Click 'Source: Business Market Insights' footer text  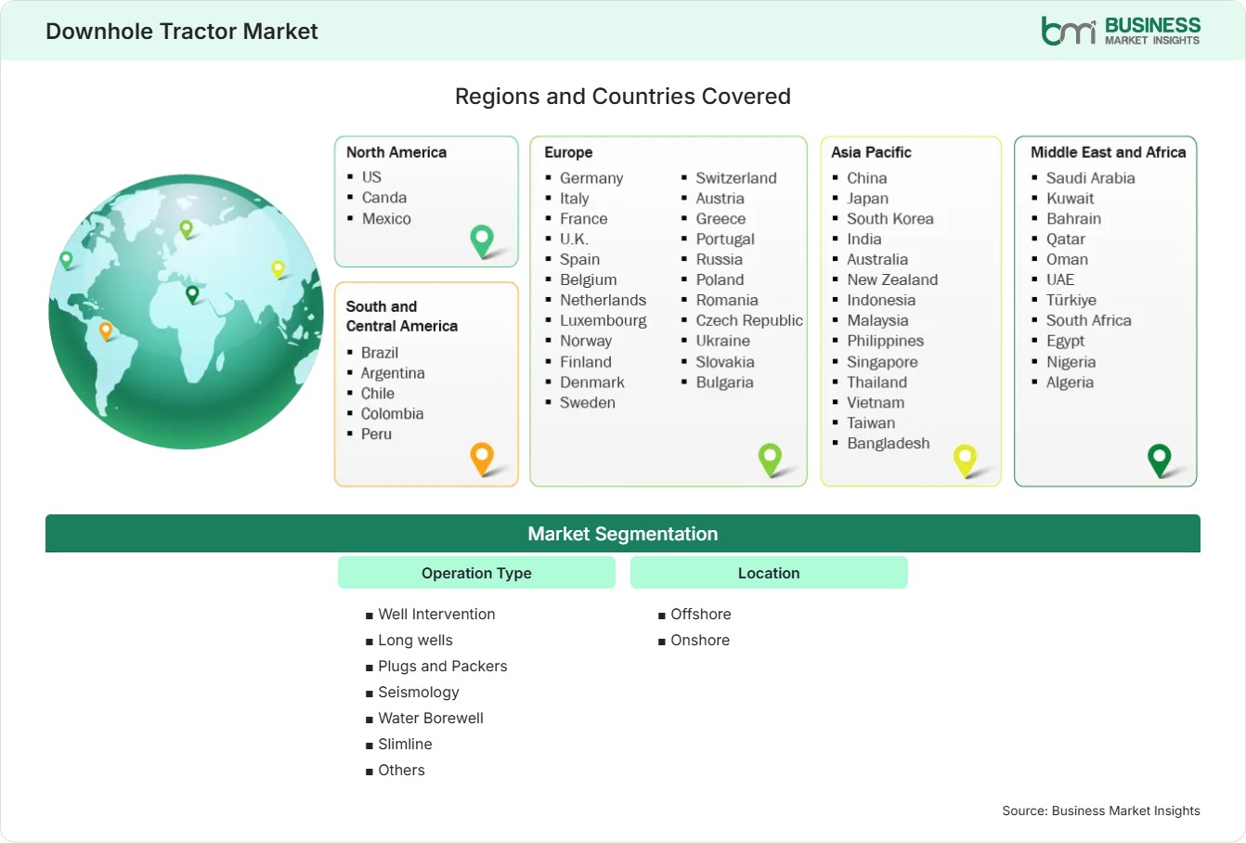coord(1101,811)
